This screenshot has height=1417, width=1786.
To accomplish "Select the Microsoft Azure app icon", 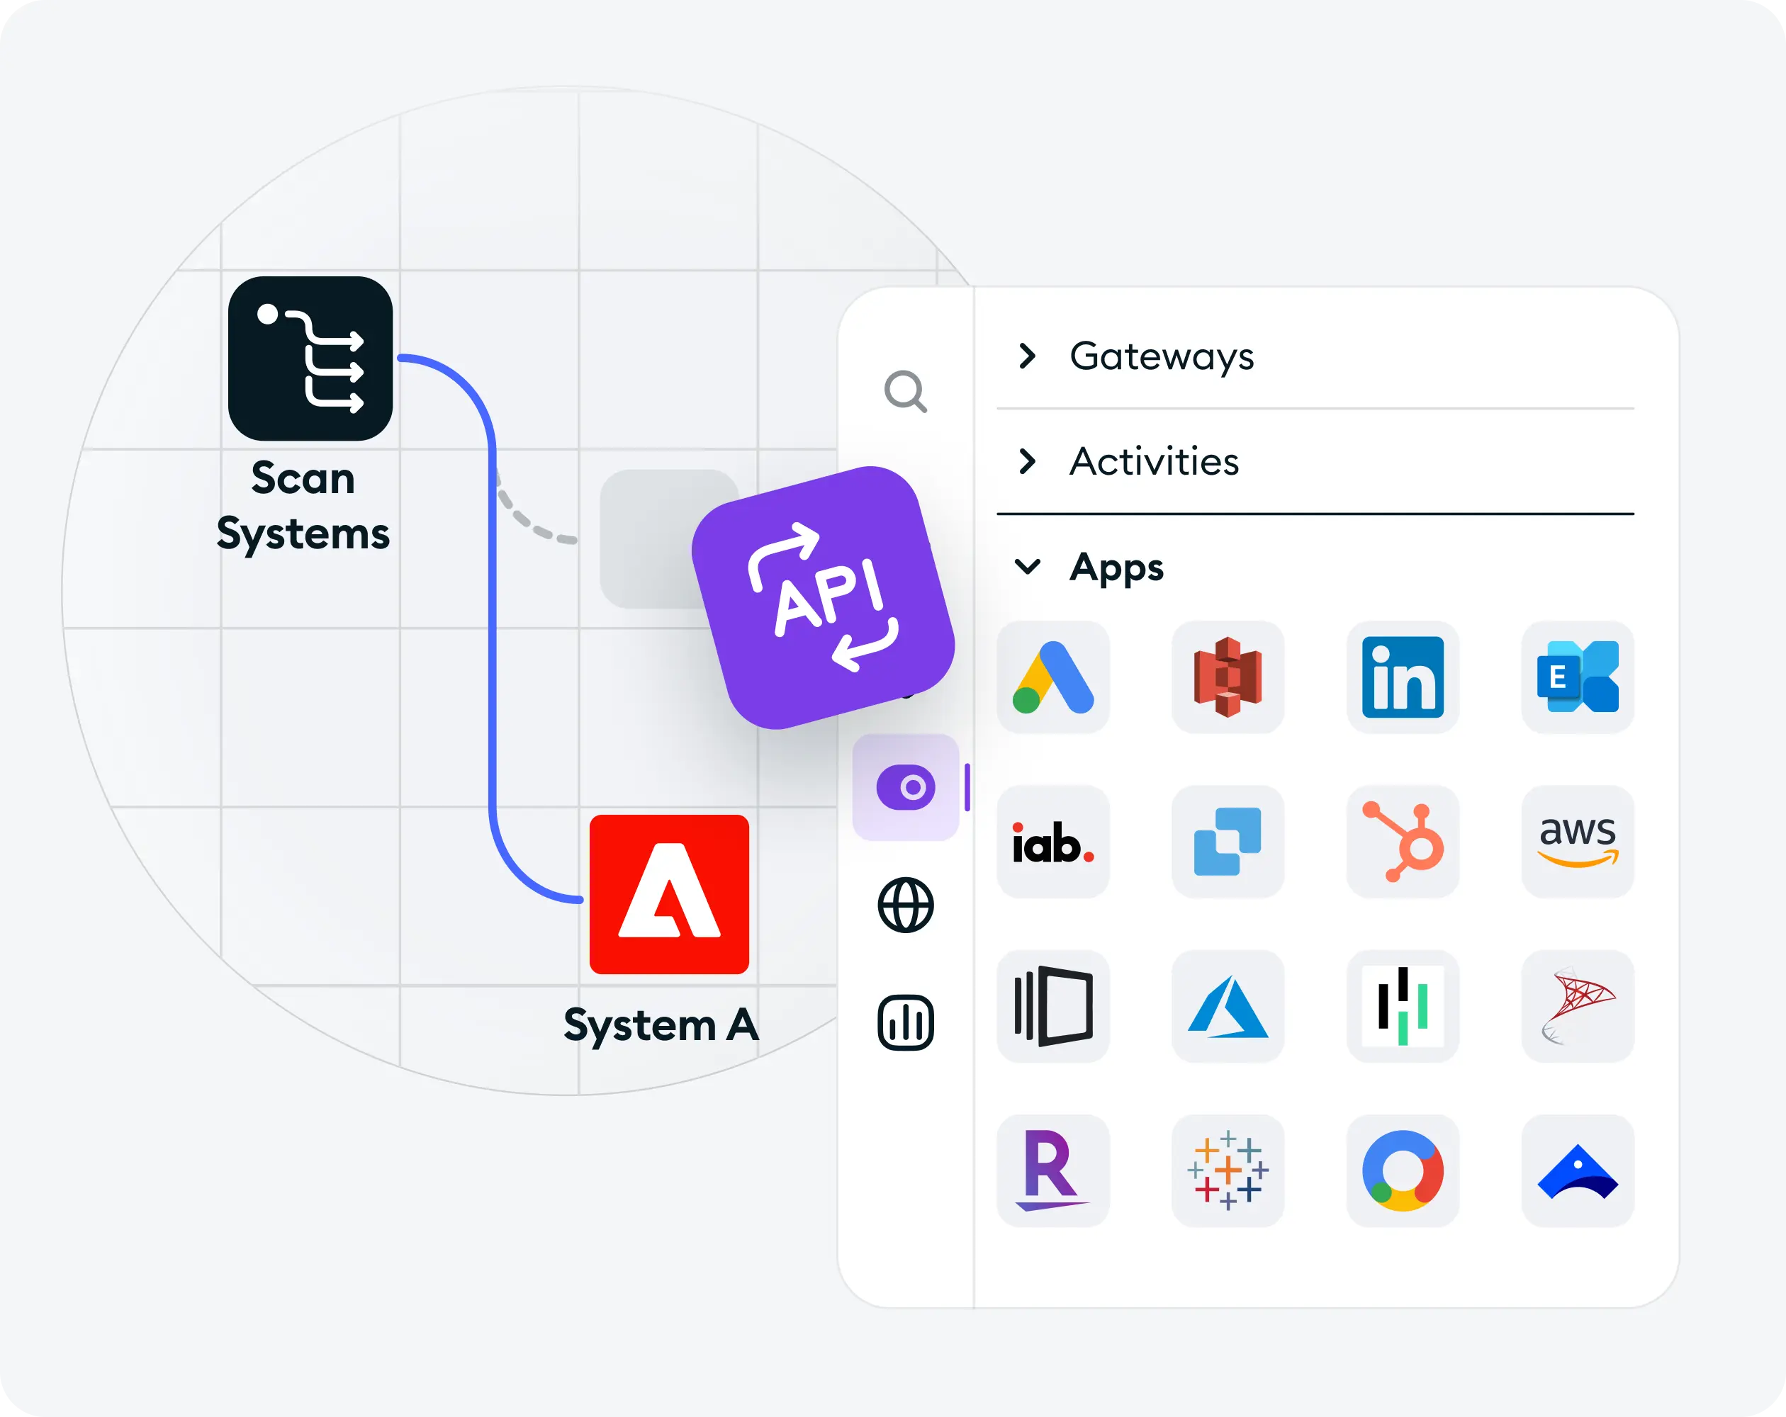I will (1228, 1006).
